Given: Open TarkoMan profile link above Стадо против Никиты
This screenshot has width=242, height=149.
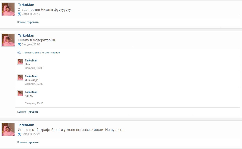Looking at the screenshot, I should click(26, 5).
